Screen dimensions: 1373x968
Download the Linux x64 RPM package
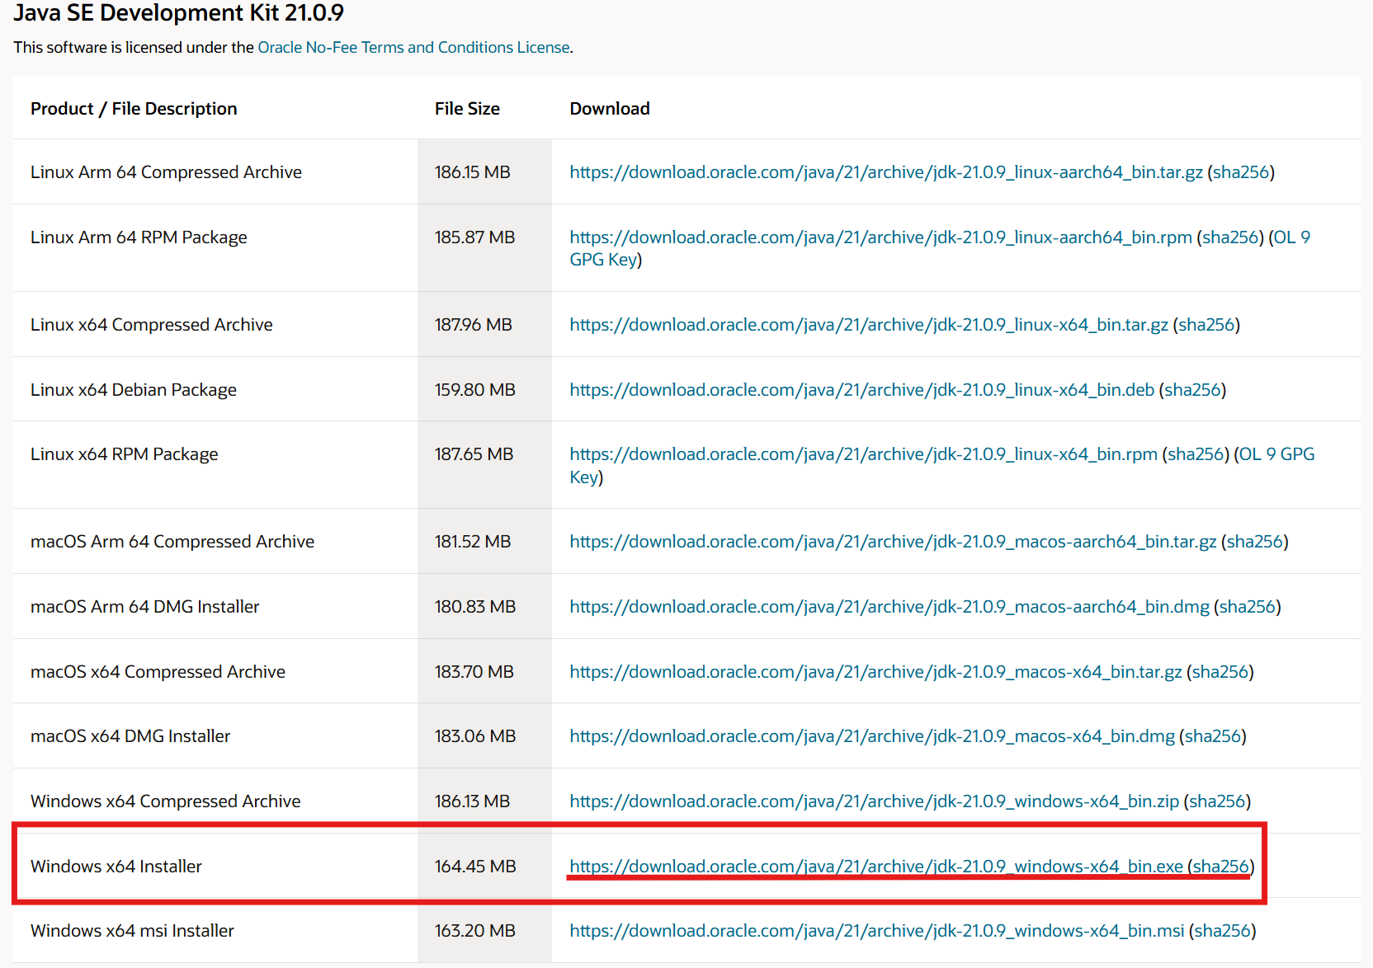863,454
